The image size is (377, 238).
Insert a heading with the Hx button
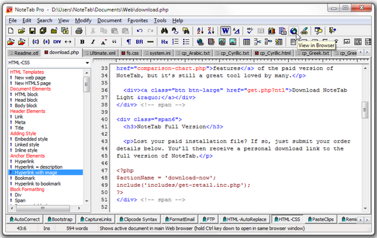pyautogui.click(x=165, y=42)
